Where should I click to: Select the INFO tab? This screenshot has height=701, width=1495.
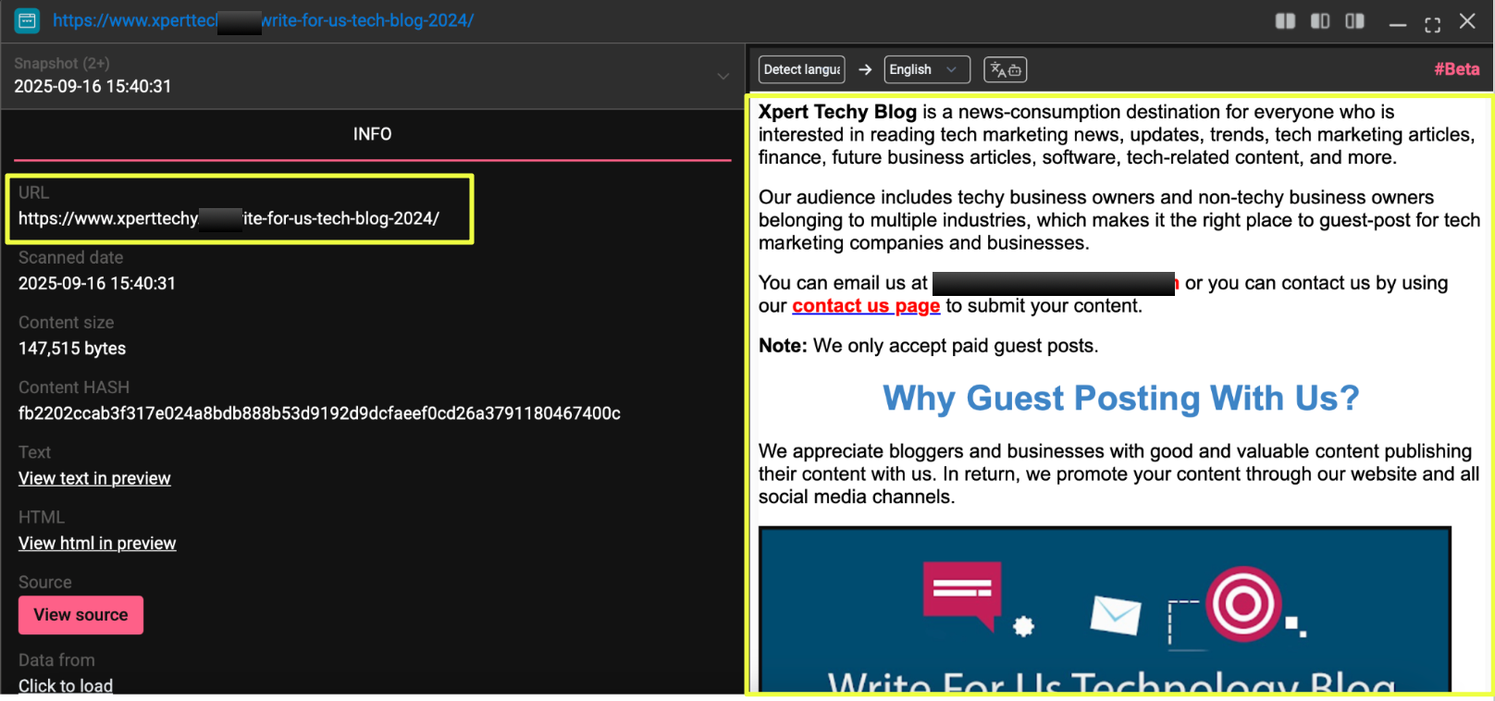click(x=372, y=134)
